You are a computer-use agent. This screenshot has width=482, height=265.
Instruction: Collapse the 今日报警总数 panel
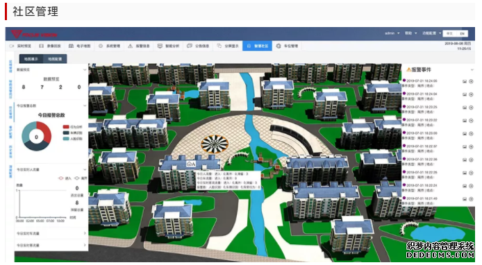tap(85, 105)
